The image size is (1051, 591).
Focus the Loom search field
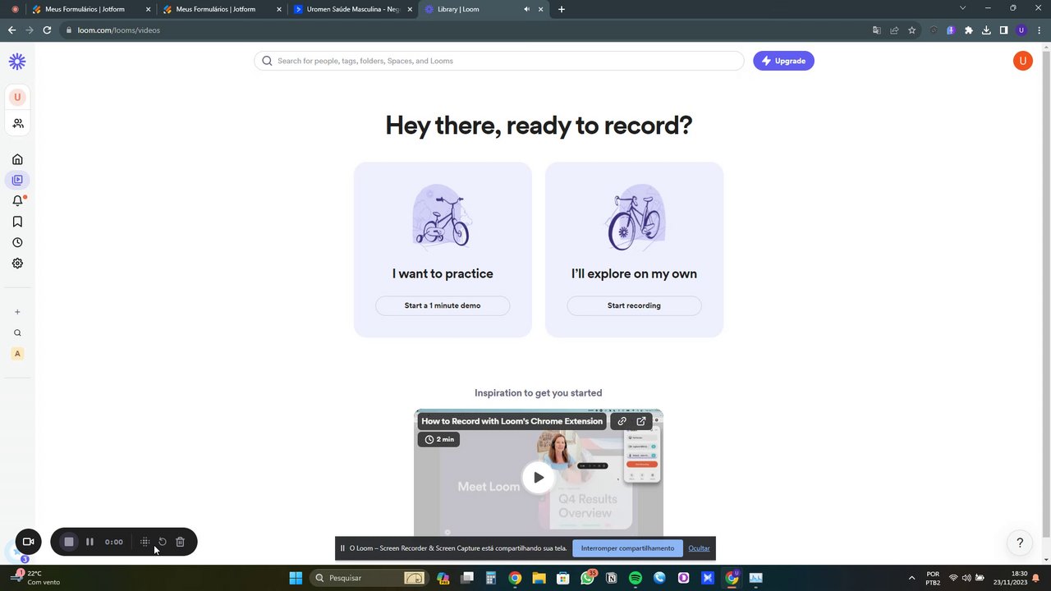click(x=499, y=61)
